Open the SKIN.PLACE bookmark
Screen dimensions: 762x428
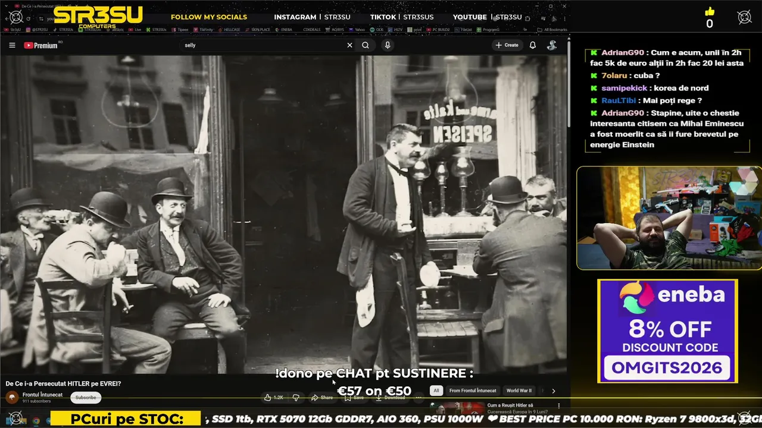[x=258, y=29]
